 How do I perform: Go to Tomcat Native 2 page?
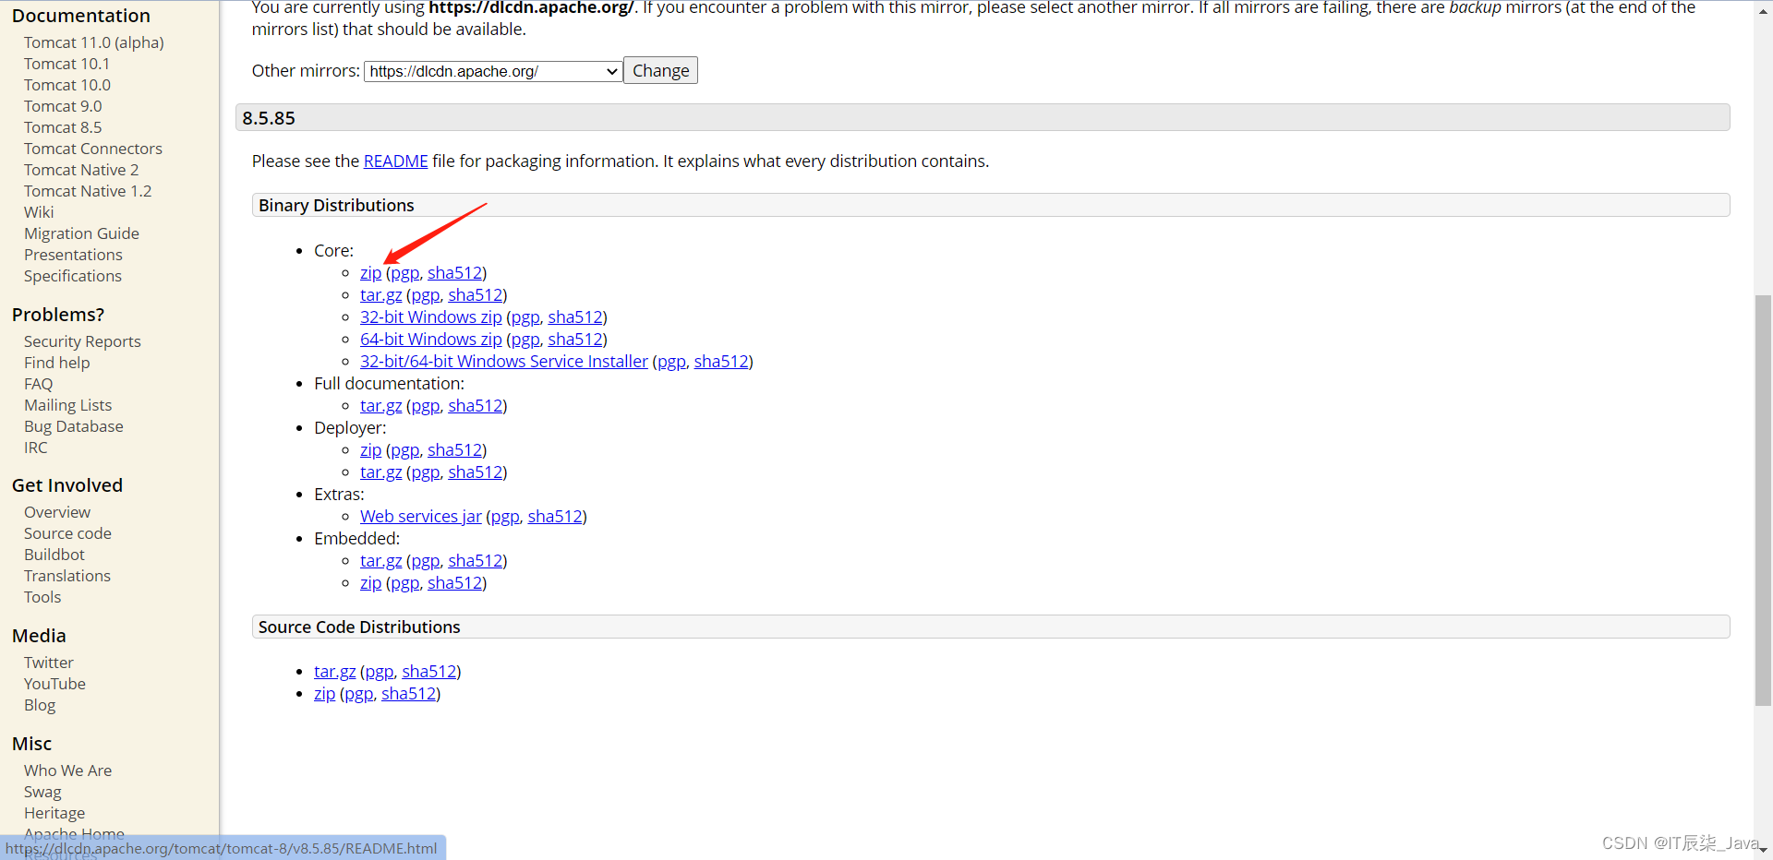pos(81,170)
